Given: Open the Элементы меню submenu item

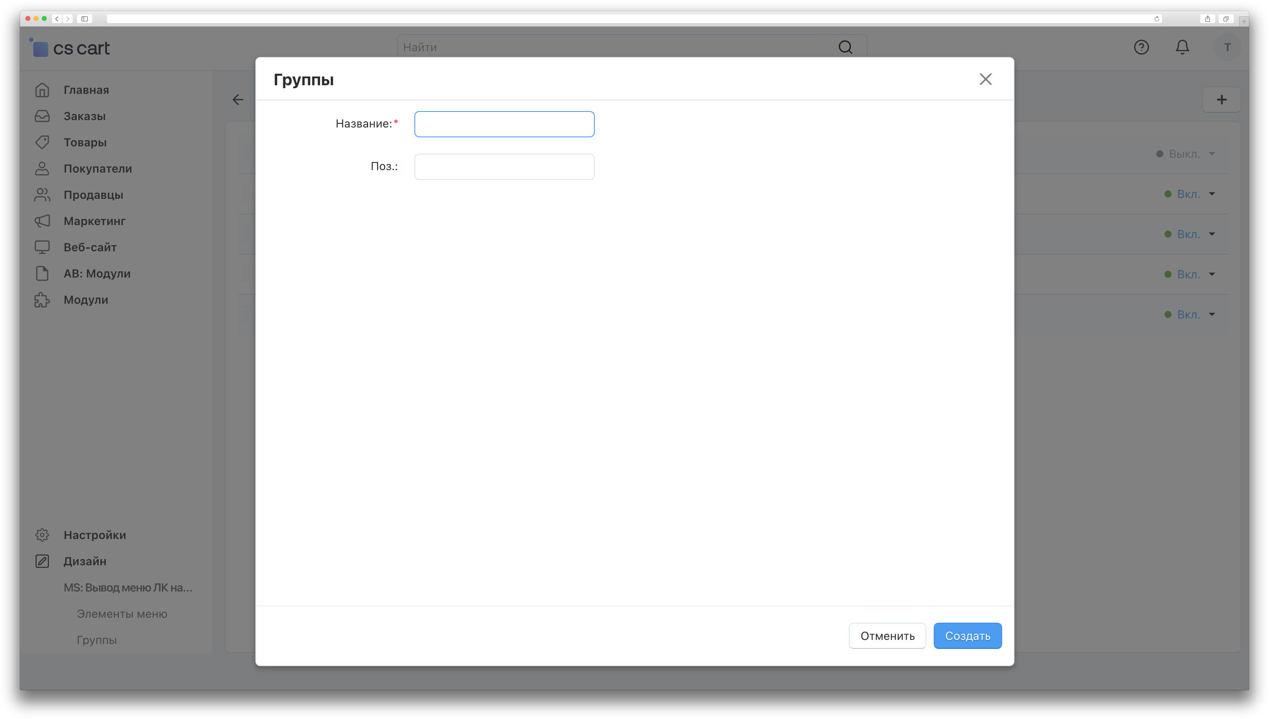Looking at the screenshot, I should [x=122, y=614].
